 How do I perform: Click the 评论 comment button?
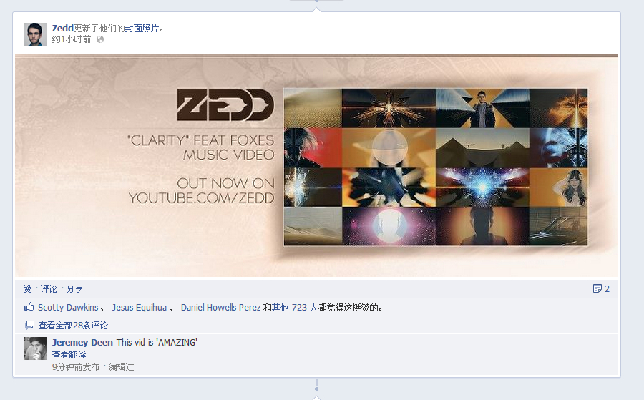pyautogui.click(x=49, y=288)
